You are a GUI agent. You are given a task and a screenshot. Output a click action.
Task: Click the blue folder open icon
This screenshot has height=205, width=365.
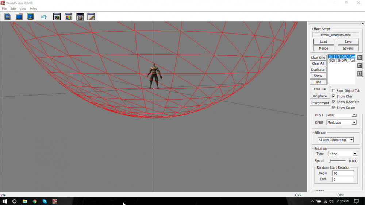19,17
